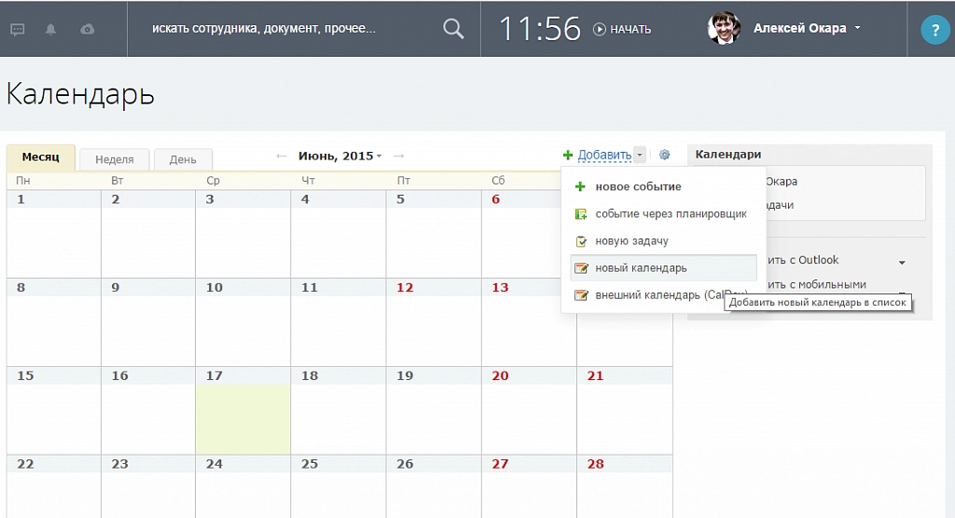This screenshot has width=955, height=518.
Task: Select 'новое событие' from the menu
Action: click(x=638, y=186)
